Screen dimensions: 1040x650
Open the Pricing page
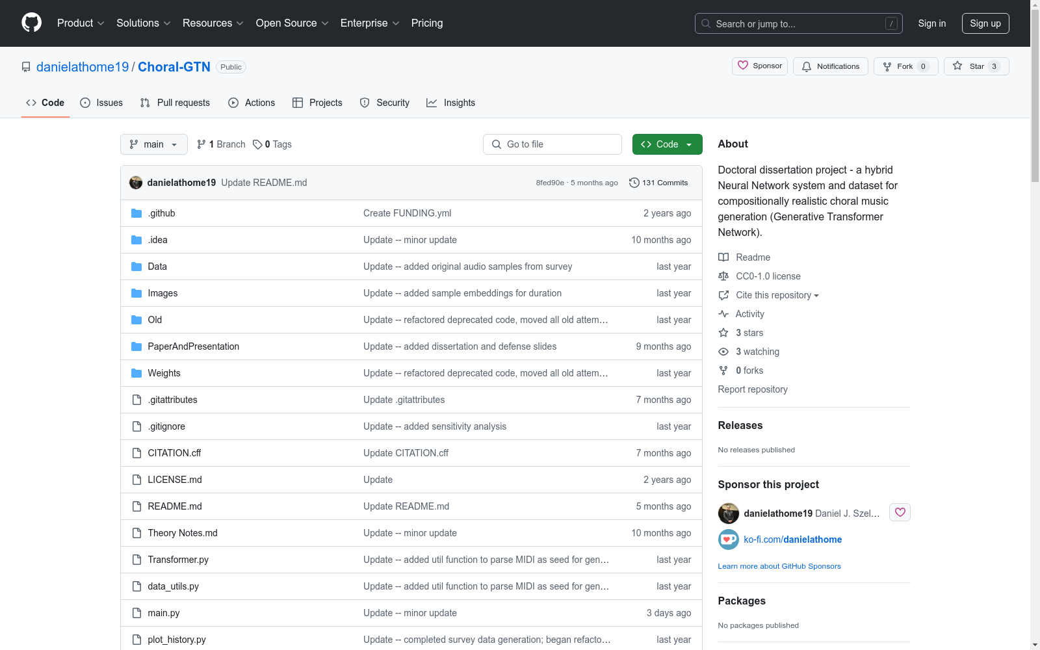427,23
